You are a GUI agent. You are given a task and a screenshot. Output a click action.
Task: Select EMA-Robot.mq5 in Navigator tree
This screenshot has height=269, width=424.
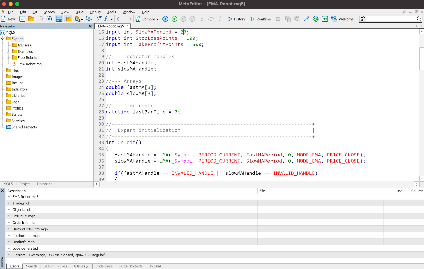pos(28,64)
